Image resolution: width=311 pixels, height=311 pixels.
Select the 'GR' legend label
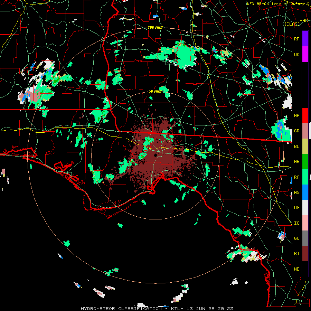point(296,131)
